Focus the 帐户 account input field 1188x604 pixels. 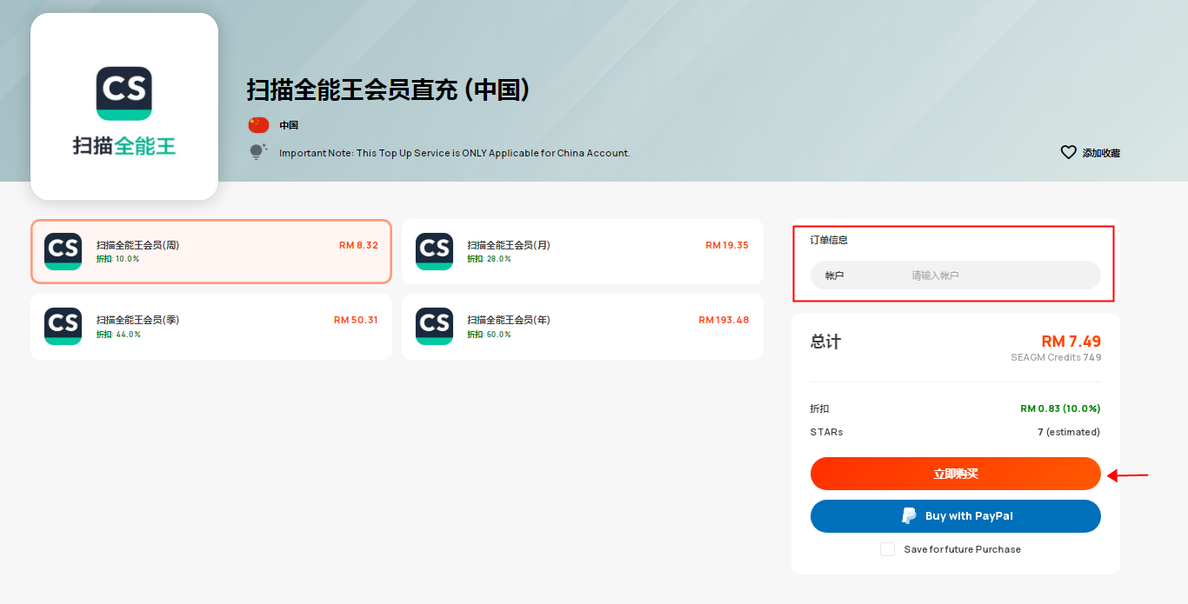pyautogui.click(x=956, y=275)
